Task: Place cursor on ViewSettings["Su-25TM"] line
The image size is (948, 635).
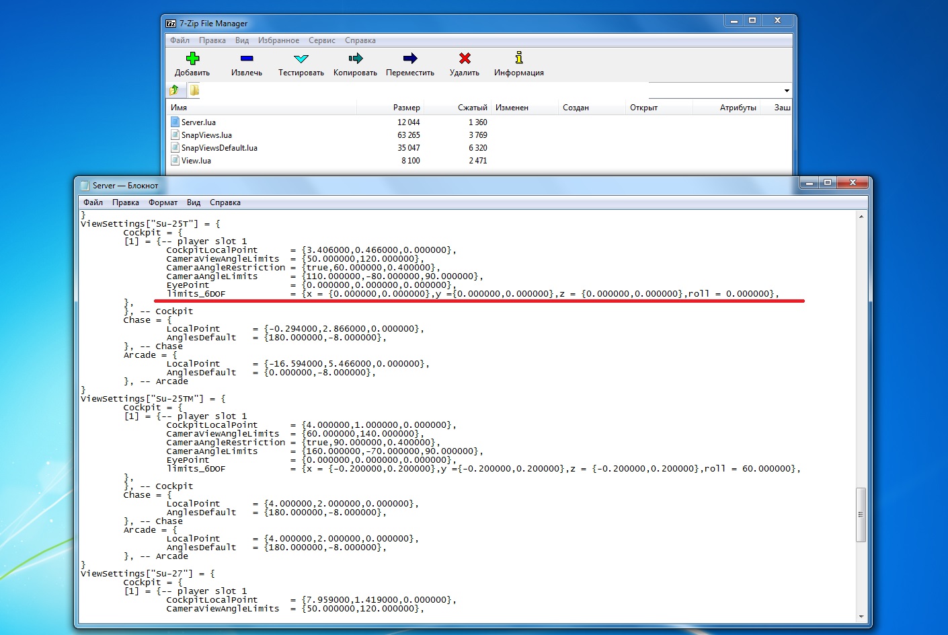Action: coord(153,398)
